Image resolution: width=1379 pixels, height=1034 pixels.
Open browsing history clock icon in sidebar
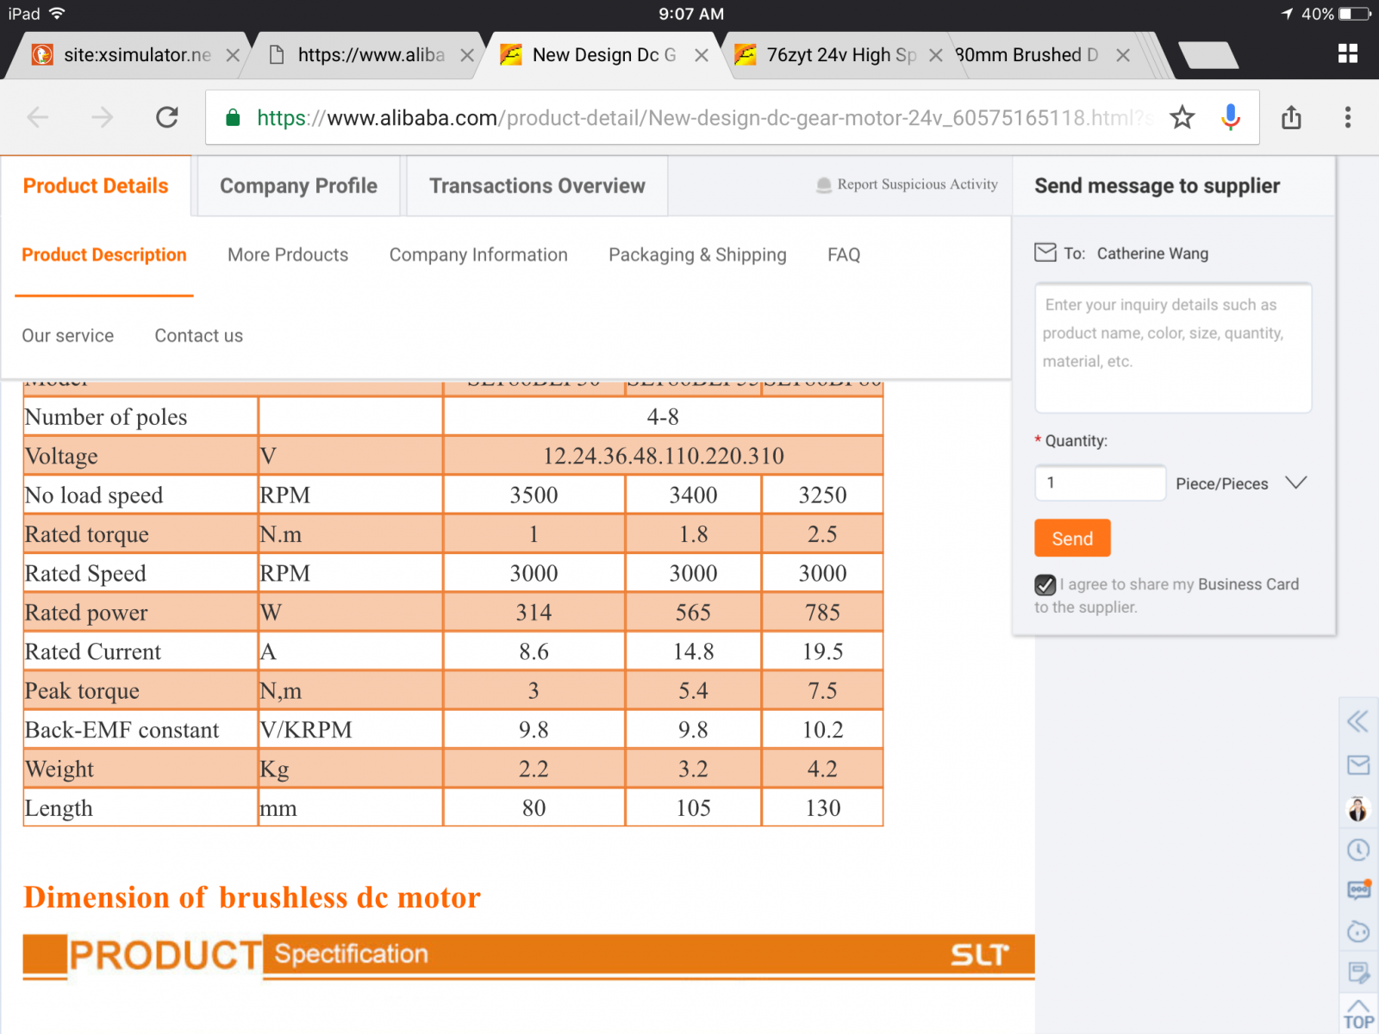pos(1358,850)
